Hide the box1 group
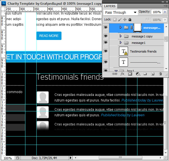The image size is (169, 161). pos(106,70)
